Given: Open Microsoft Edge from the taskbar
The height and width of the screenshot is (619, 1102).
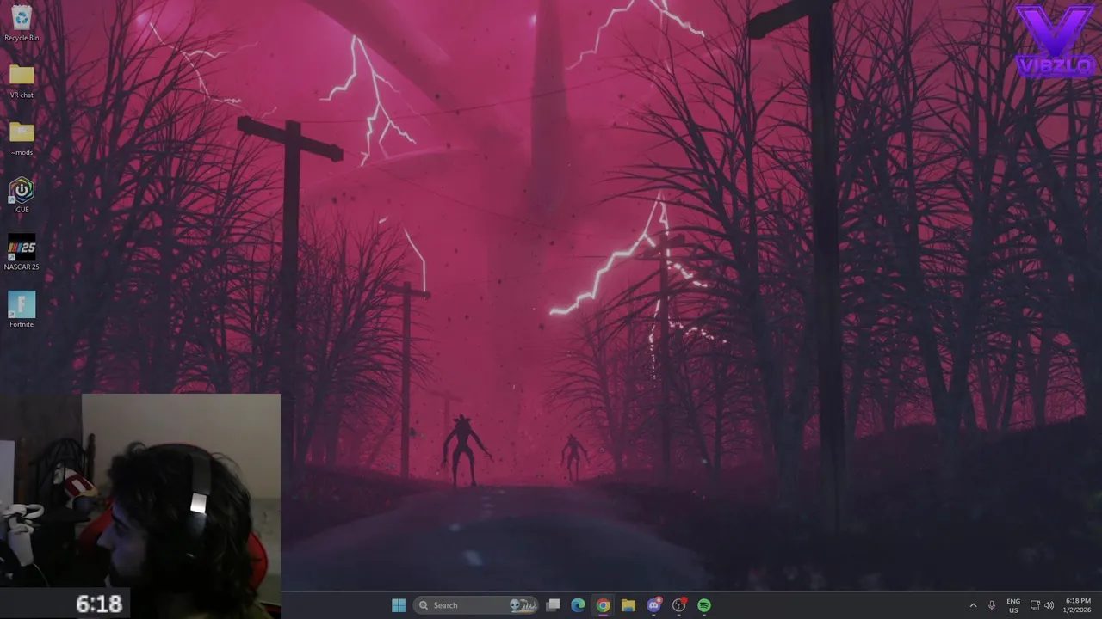Looking at the screenshot, I should click(579, 605).
